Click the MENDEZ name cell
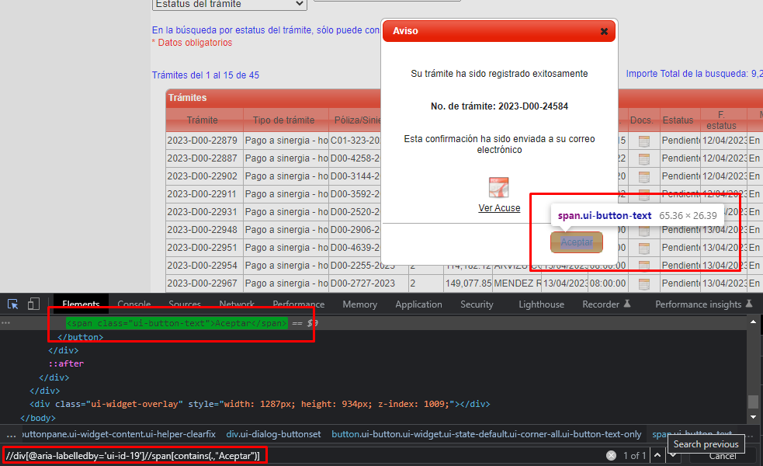The width and height of the screenshot is (763, 466). 518,283
